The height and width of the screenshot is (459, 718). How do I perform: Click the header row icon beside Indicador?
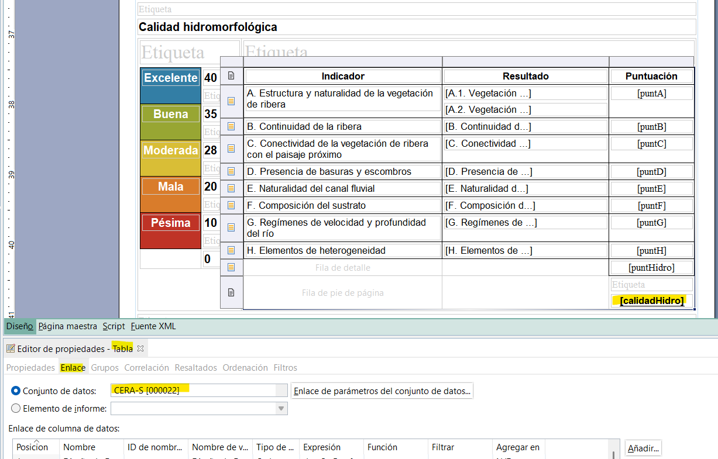(x=231, y=76)
